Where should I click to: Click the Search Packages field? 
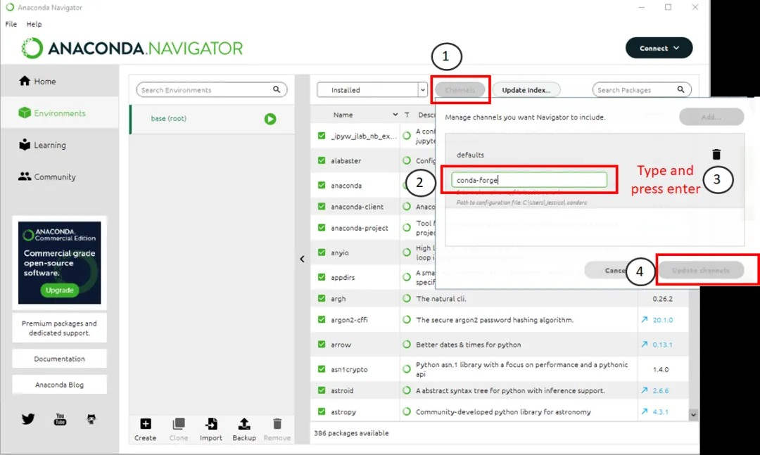642,89
